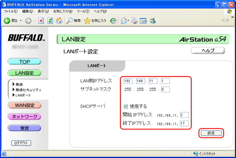Image resolution: width=236 pixels, height=158 pixels.
Task: Click the Windows flag logo throbber
Action: pyautogui.click(x=229, y=11)
